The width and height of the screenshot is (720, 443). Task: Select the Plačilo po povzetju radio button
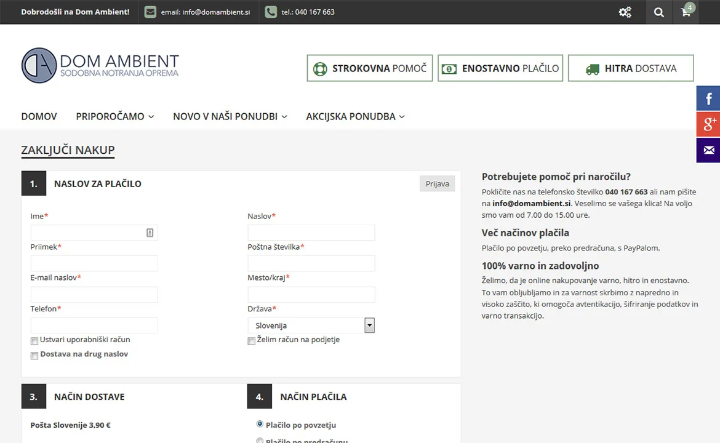[260, 424]
